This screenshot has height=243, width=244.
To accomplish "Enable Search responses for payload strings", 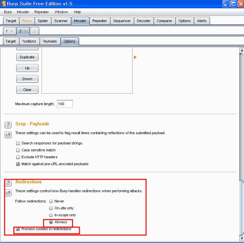I will pos(18,143).
